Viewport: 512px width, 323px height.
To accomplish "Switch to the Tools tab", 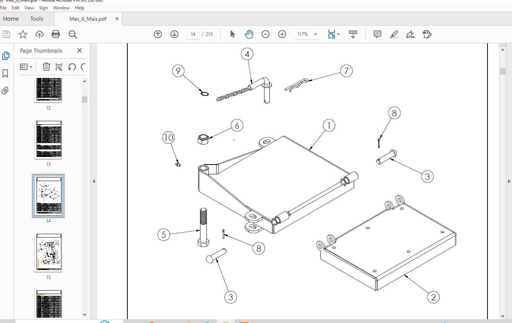I will pos(37,19).
